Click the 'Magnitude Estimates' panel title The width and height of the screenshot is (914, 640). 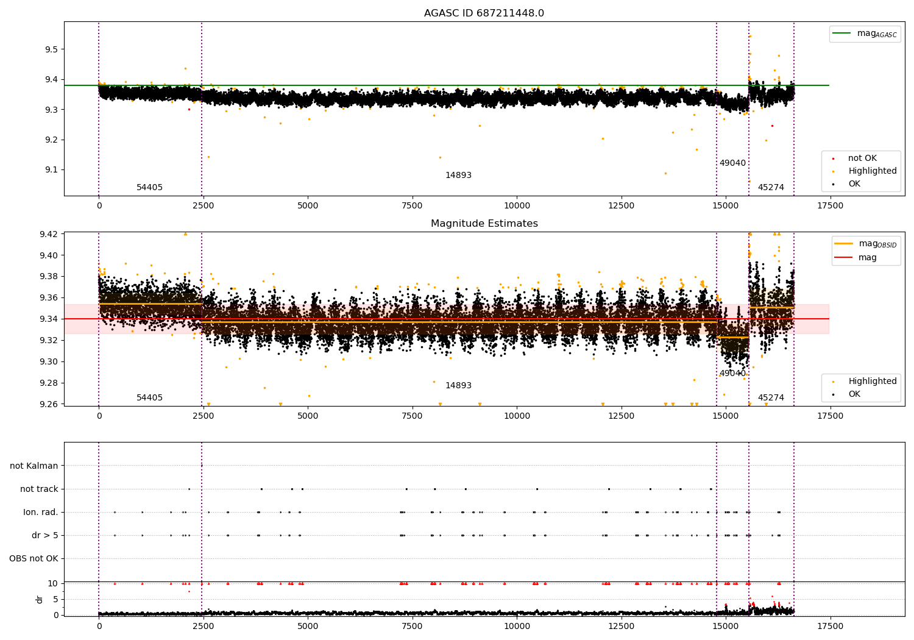tap(484, 224)
